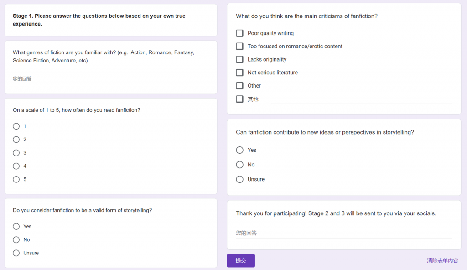
Task: Choose rating 5 for fanfiction reading
Action: pos(16,179)
